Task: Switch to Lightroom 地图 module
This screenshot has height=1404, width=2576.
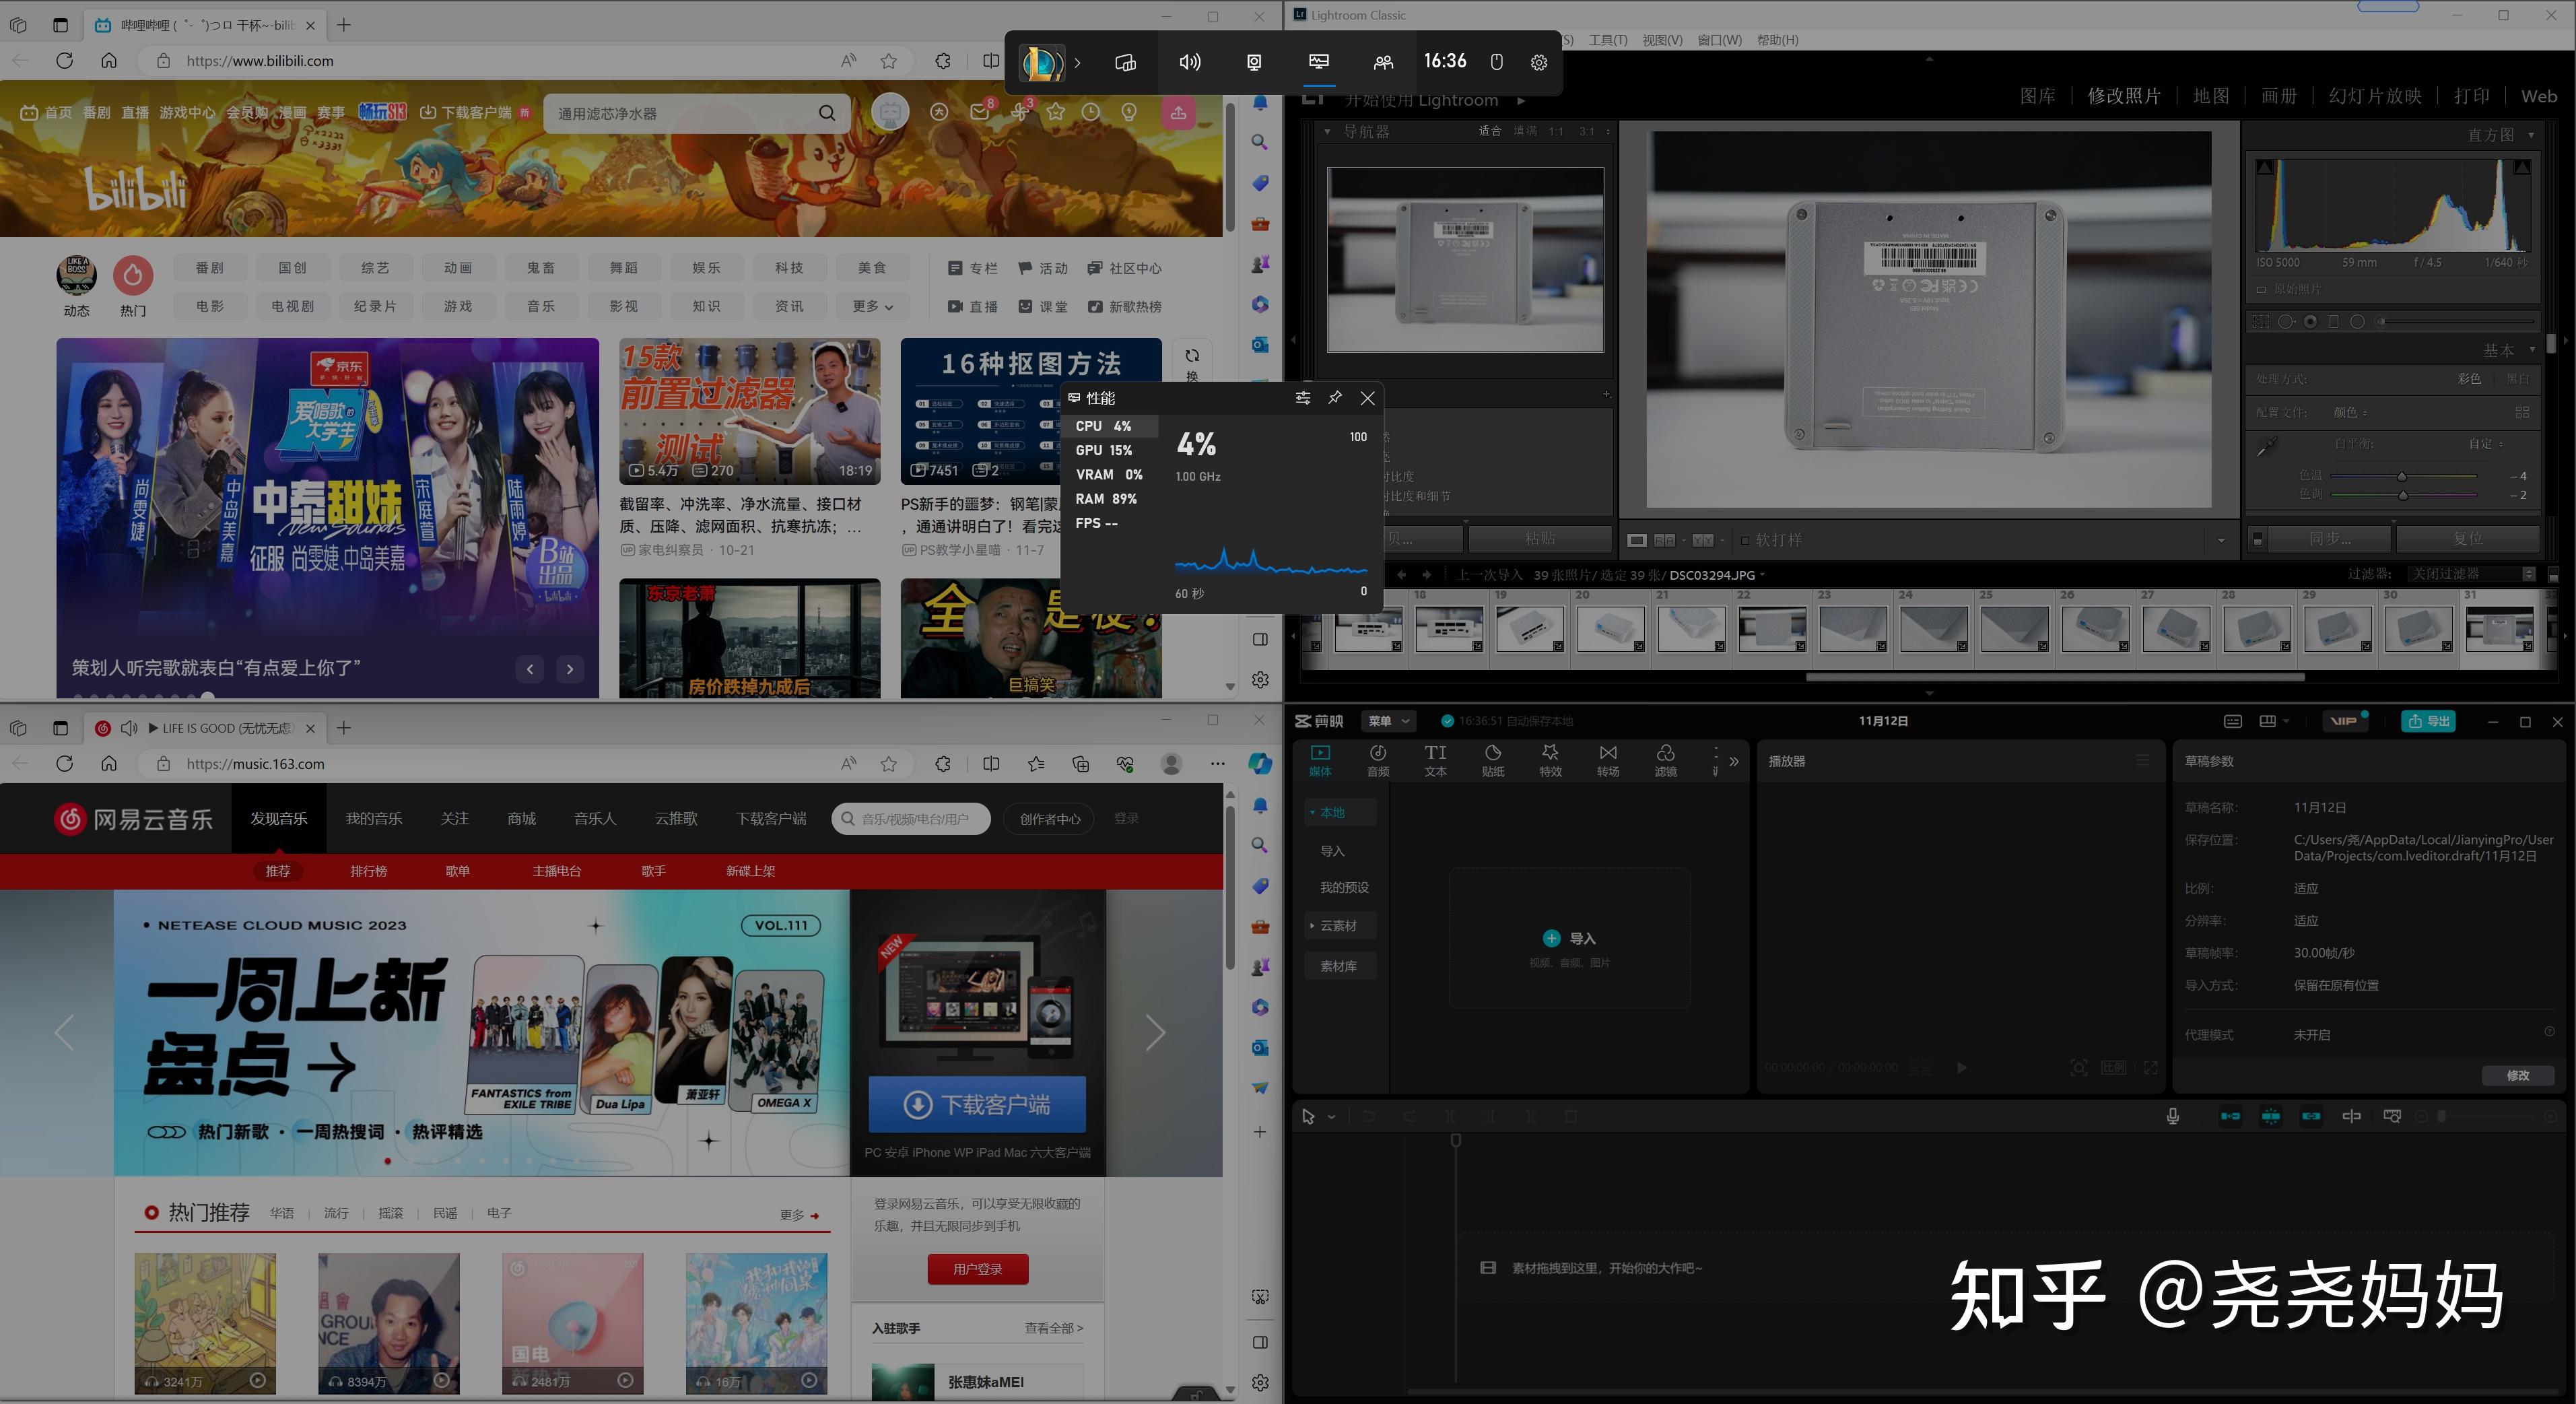Action: pos(2210,96)
